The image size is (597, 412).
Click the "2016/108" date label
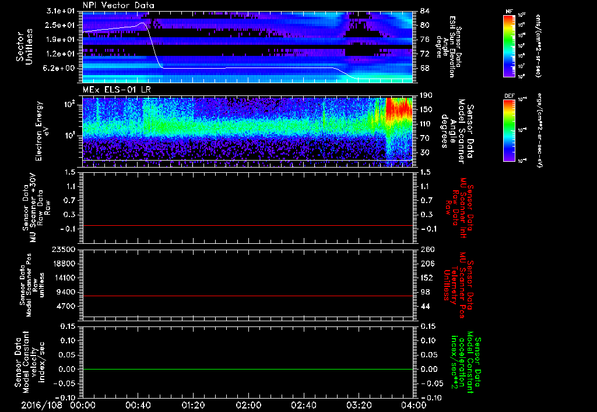point(41,405)
